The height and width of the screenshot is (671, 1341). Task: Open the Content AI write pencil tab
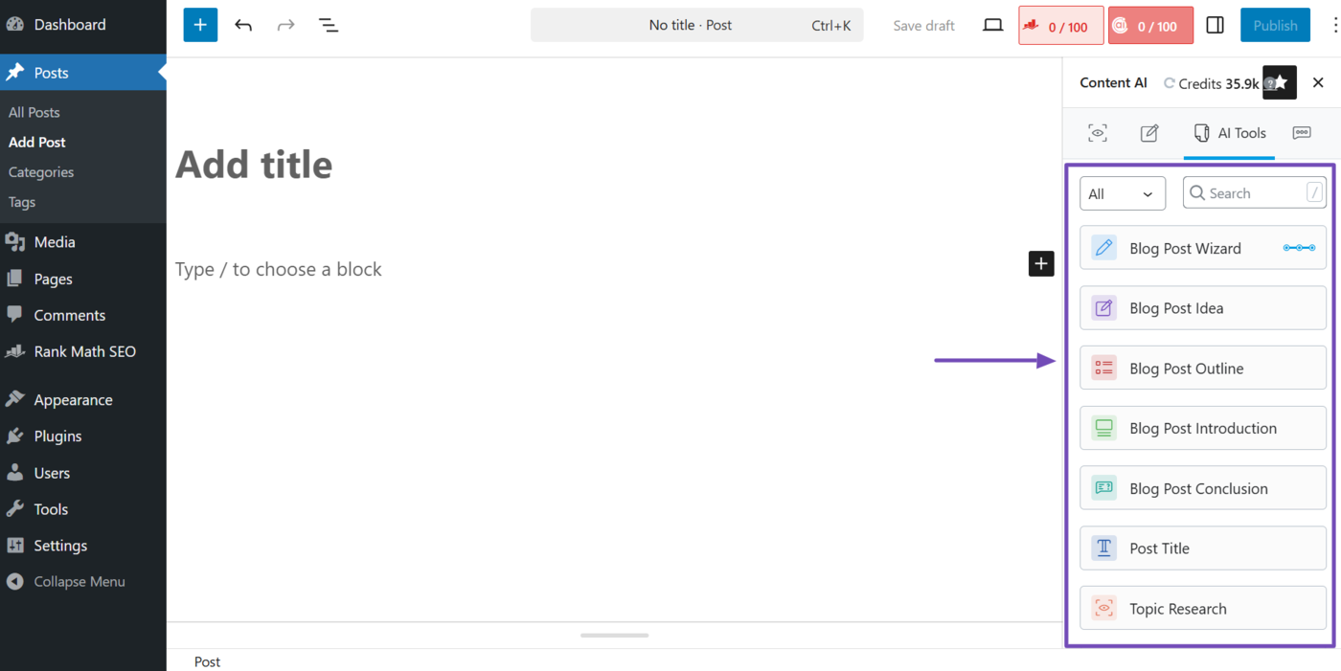tap(1149, 133)
